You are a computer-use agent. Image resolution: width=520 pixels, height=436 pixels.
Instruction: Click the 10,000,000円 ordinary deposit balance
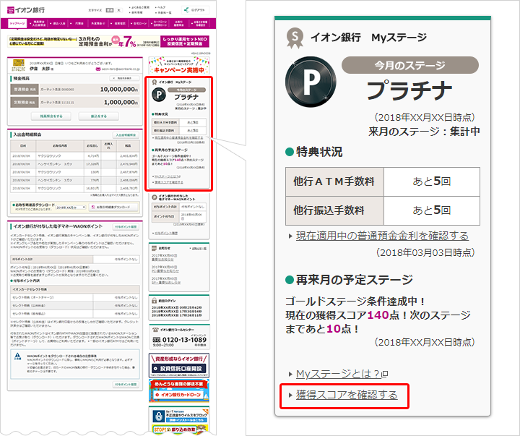click(x=119, y=90)
